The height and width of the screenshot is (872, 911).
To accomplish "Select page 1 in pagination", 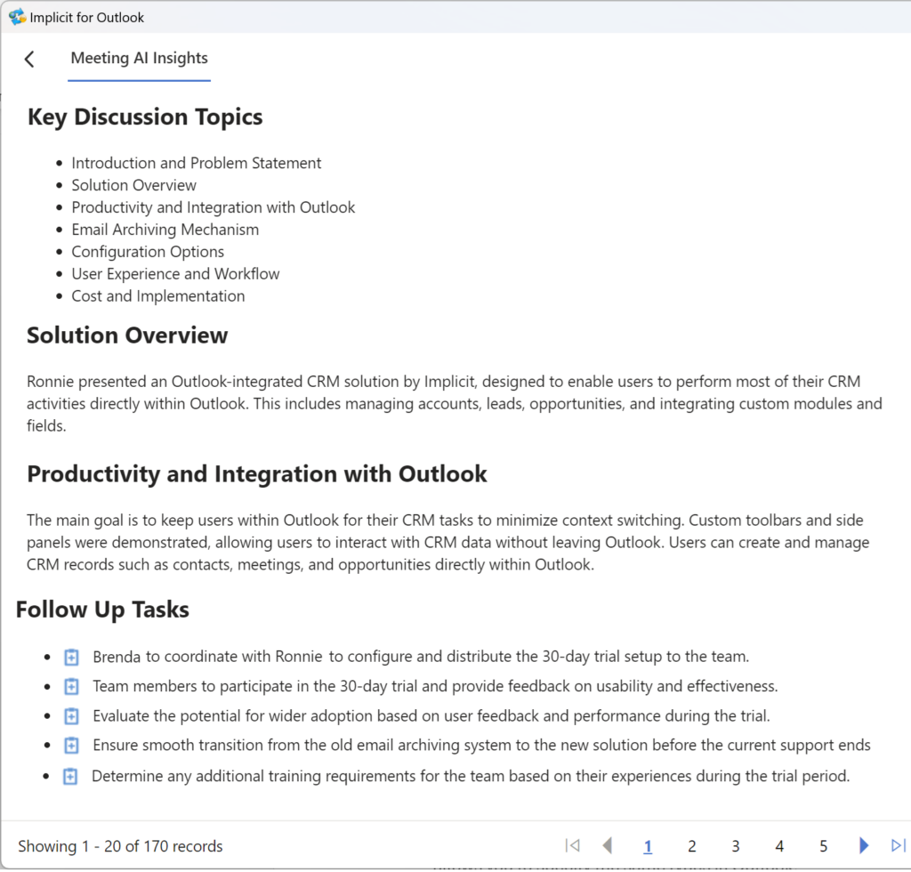I will (x=648, y=846).
